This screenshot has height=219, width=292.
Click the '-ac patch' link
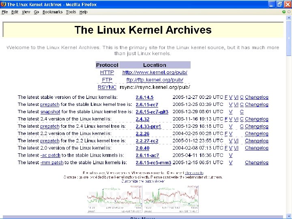(x=50, y=155)
